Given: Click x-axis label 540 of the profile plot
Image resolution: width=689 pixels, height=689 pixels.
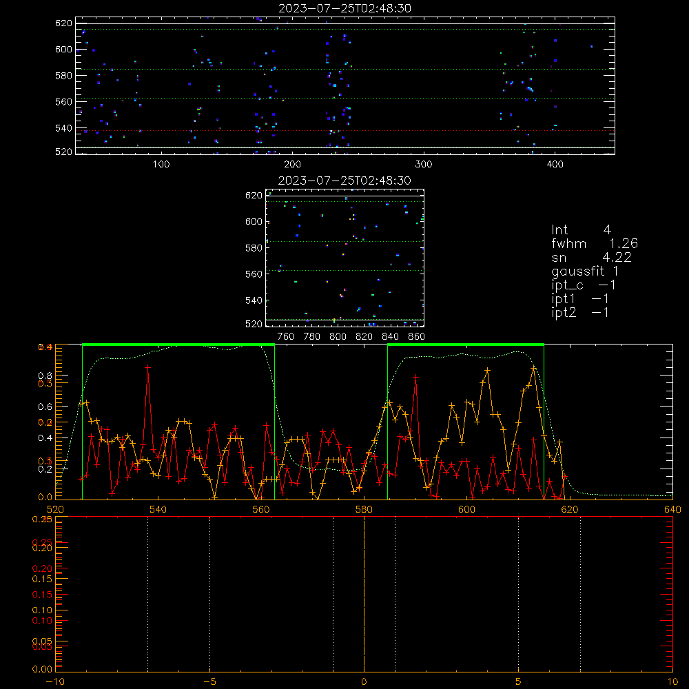Looking at the screenshot, I should 158,509.
